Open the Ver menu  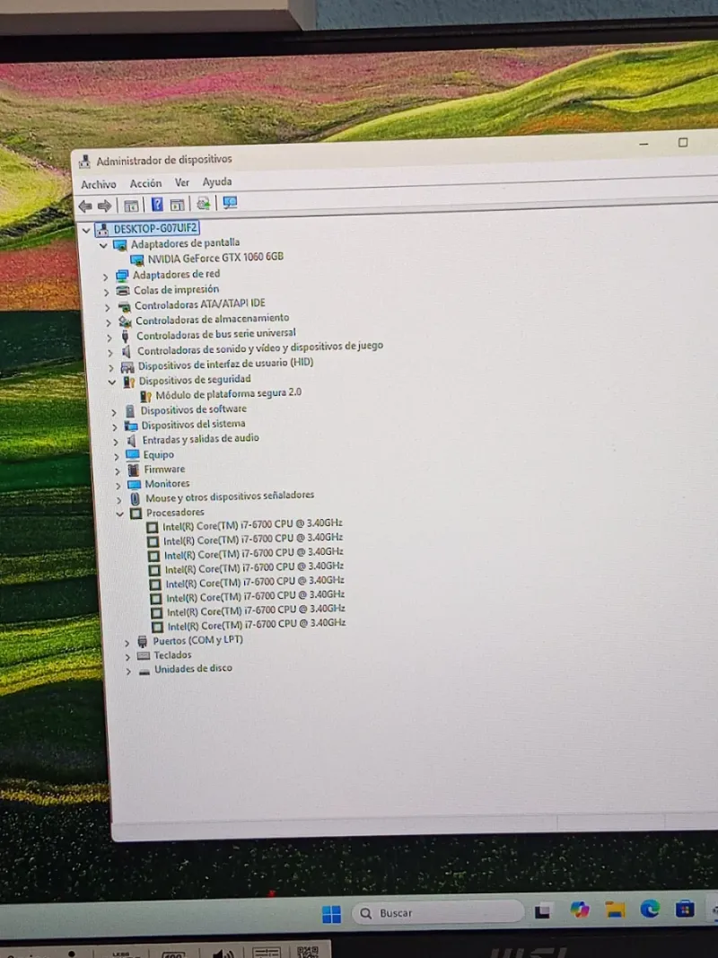pos(182,182)
